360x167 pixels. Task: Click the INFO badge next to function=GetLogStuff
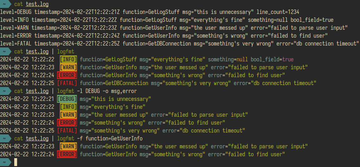68,60
